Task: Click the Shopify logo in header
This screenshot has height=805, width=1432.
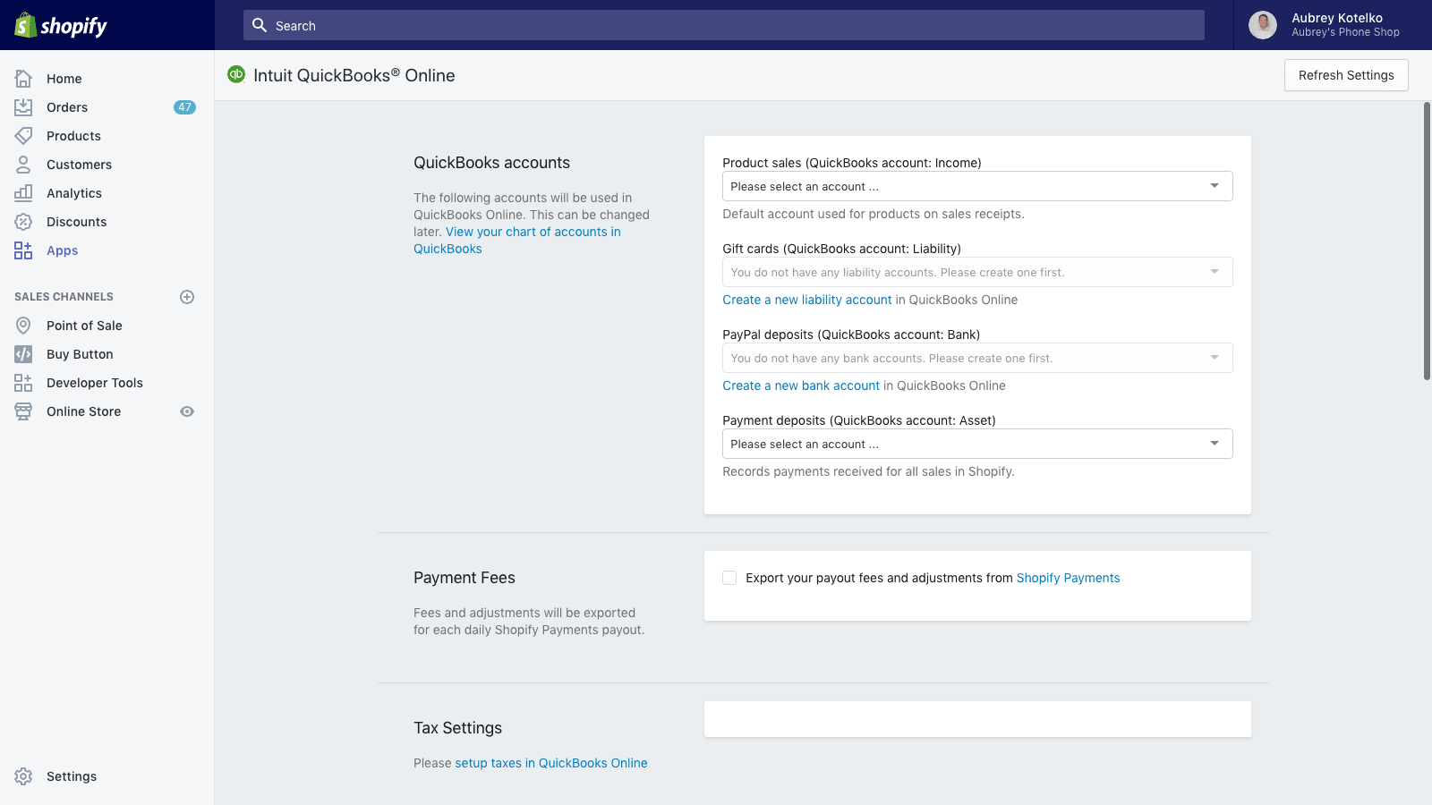Action: pyautogui.click(x=61, y=26)
